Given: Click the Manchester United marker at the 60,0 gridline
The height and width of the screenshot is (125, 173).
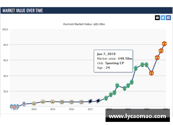Looking at the screenshot, I should click(157, 58).
